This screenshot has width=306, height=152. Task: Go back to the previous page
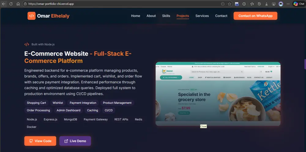click(4, 4)
